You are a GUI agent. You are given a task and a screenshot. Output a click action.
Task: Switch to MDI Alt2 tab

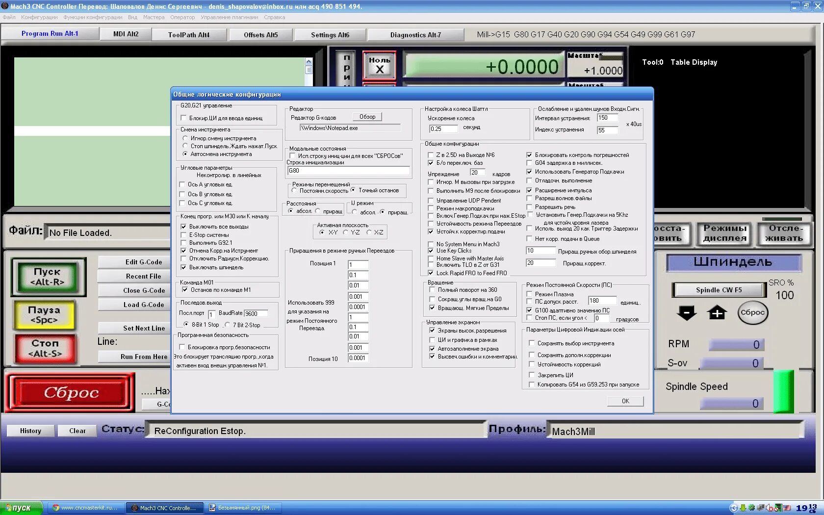pyautogui.click(x=126, y=34)
